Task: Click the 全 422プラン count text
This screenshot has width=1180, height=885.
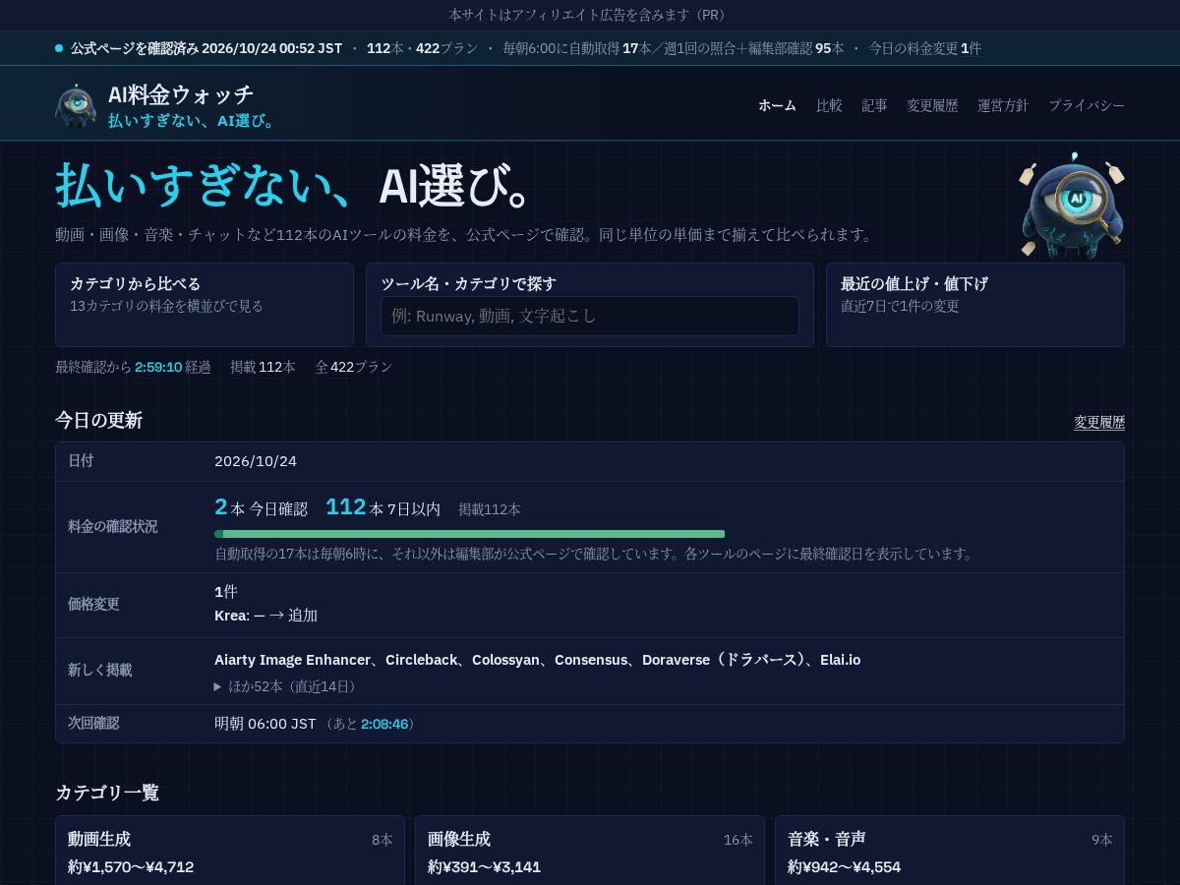Action: point(354,367)
